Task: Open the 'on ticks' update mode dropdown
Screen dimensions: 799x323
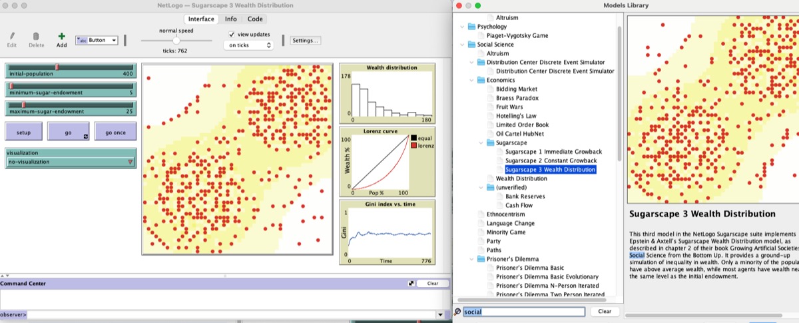Action: 249,45
